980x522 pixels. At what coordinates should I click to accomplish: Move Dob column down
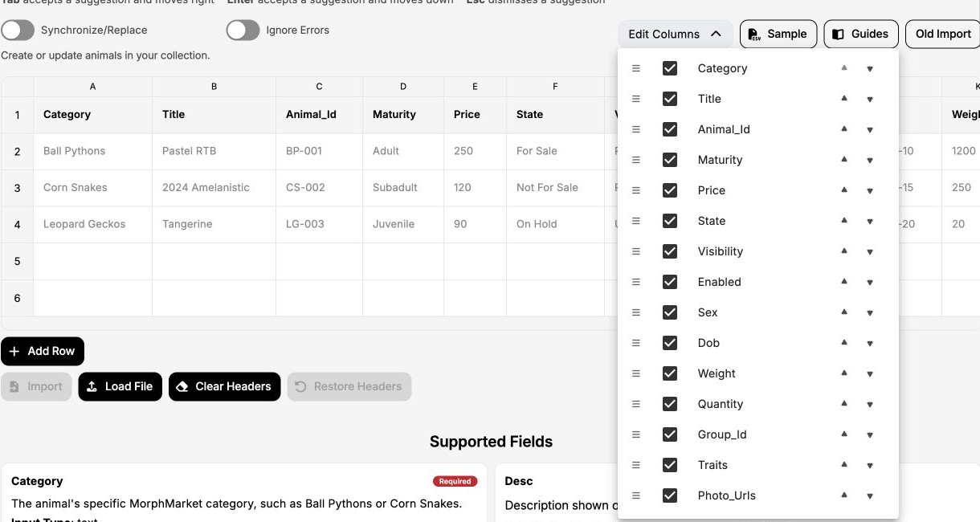[870, 344]
